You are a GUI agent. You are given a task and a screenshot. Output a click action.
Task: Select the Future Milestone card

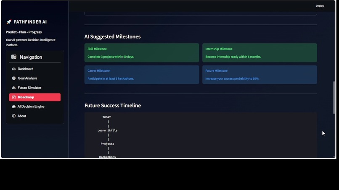coord(260,75)
